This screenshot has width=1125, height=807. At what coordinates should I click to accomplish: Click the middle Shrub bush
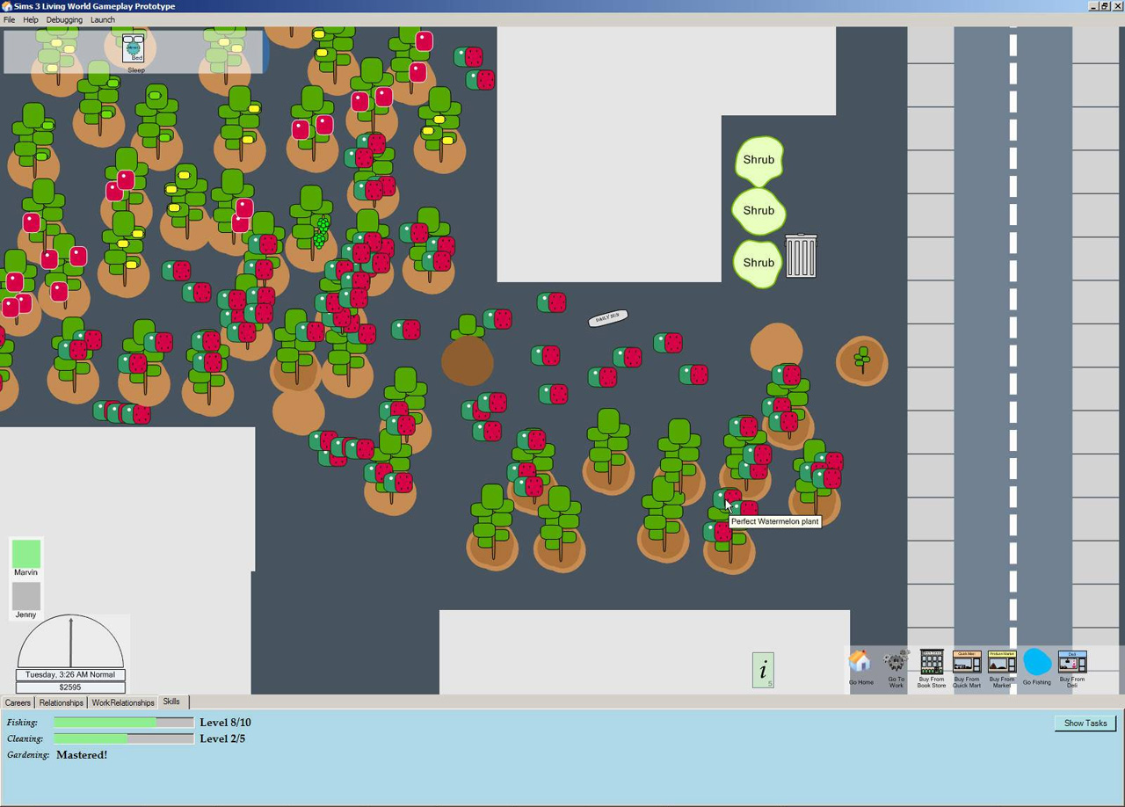point(758,211)
